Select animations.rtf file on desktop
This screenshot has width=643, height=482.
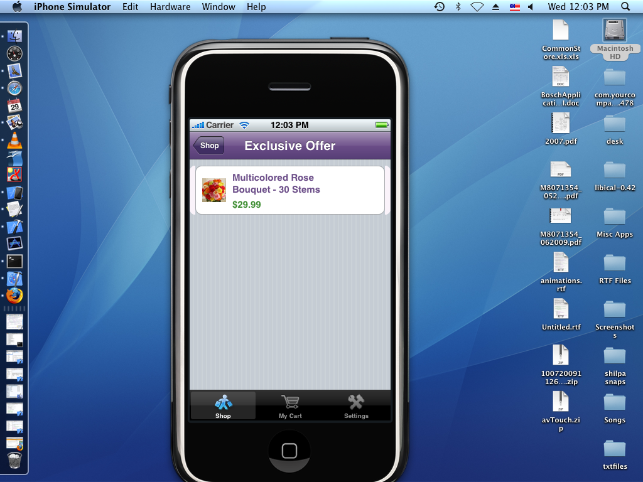(561, 272)
